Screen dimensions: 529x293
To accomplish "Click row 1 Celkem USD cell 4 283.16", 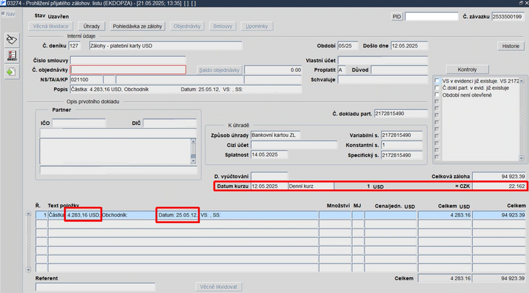I will click(x=444, y=215).
